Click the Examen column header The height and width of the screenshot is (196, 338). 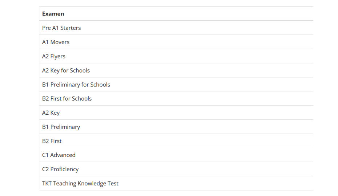tap(53, 13)
